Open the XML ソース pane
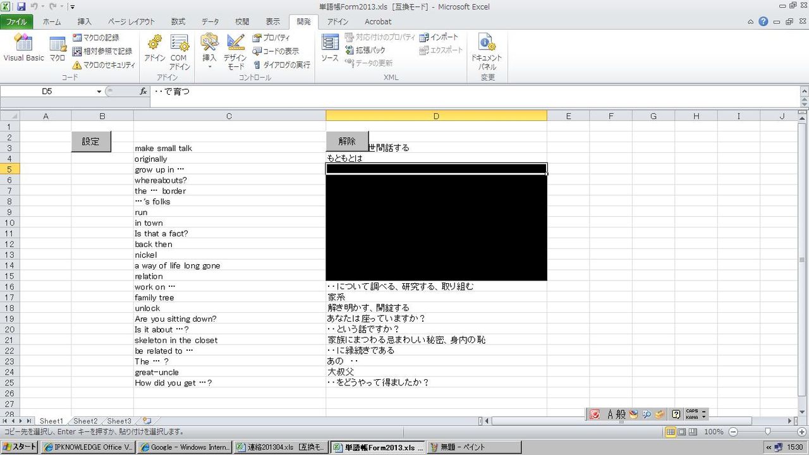The image size is (809, 455). click(x=330, y=49)
